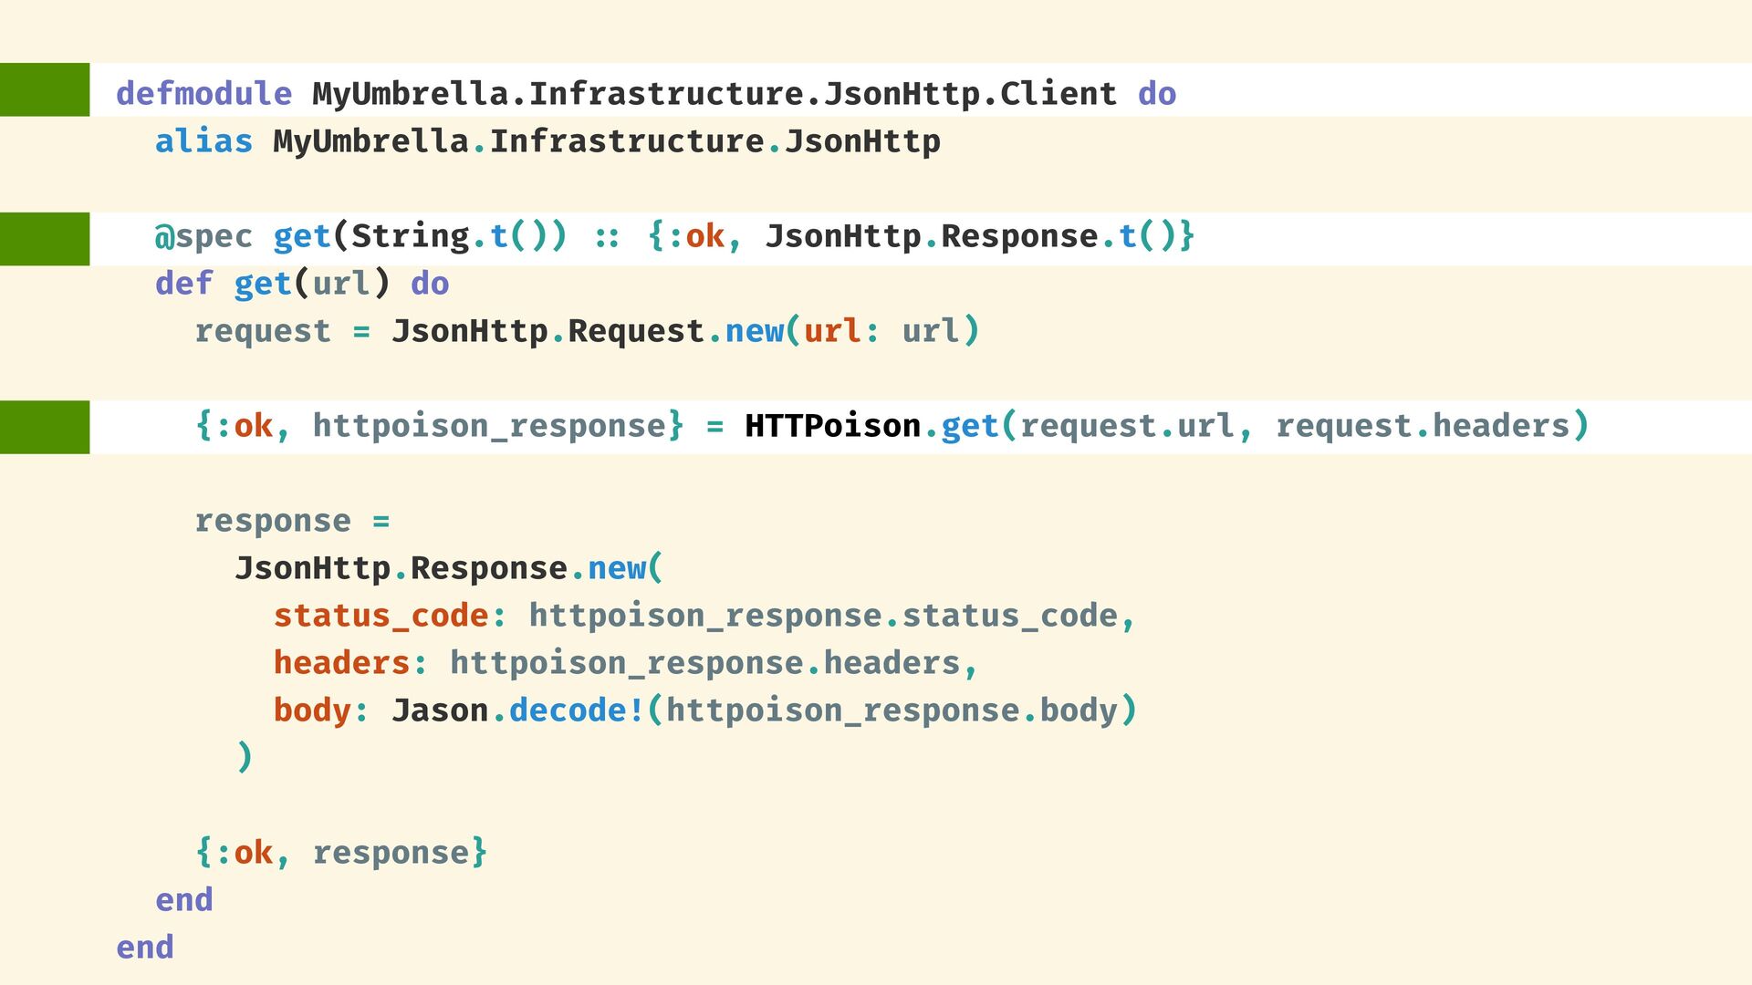Click 'decode!' function call
Viewport: 1752px width, 985px height.
coord(577,710)
